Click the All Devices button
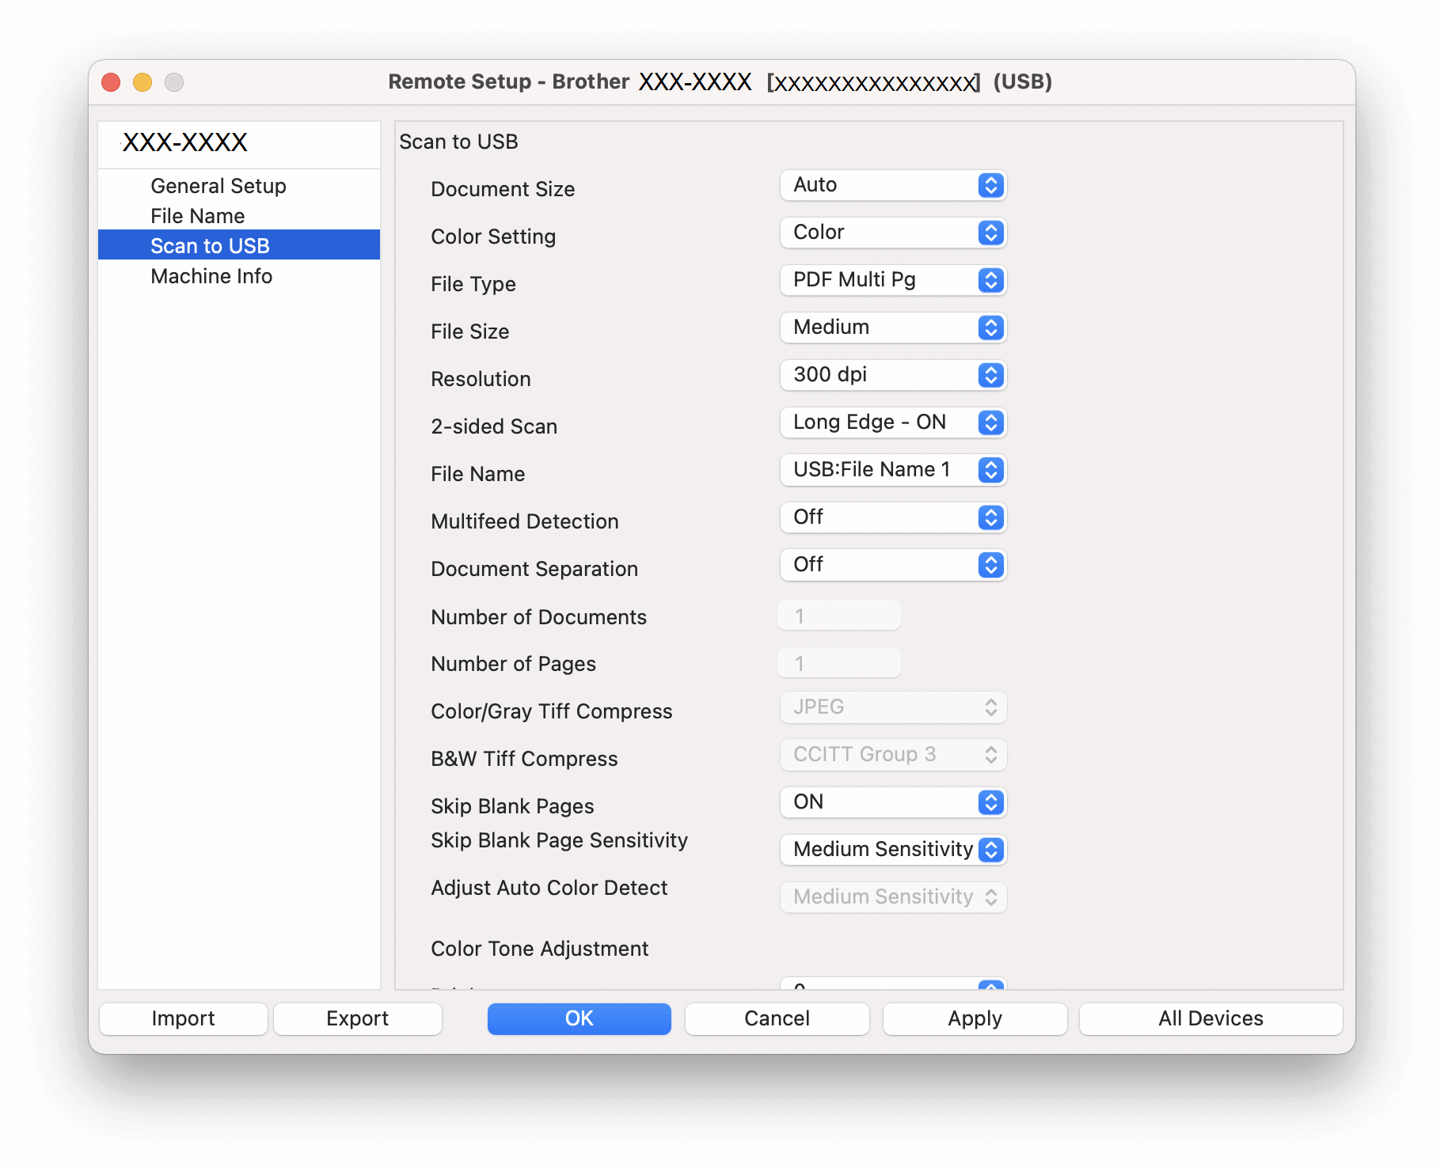Viewport: 1444px width, 1171px height. click(x=1211, y=1019)
